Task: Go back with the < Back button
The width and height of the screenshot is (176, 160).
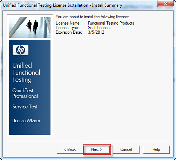Action: [70, 149]
